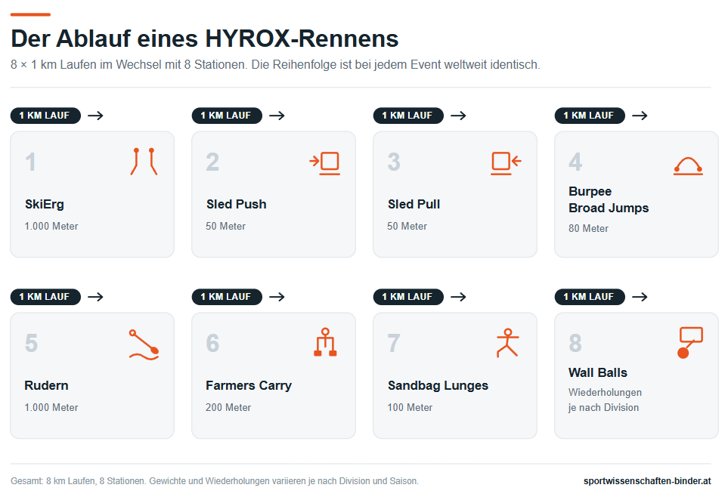Click station number 8

pos(575,343)
